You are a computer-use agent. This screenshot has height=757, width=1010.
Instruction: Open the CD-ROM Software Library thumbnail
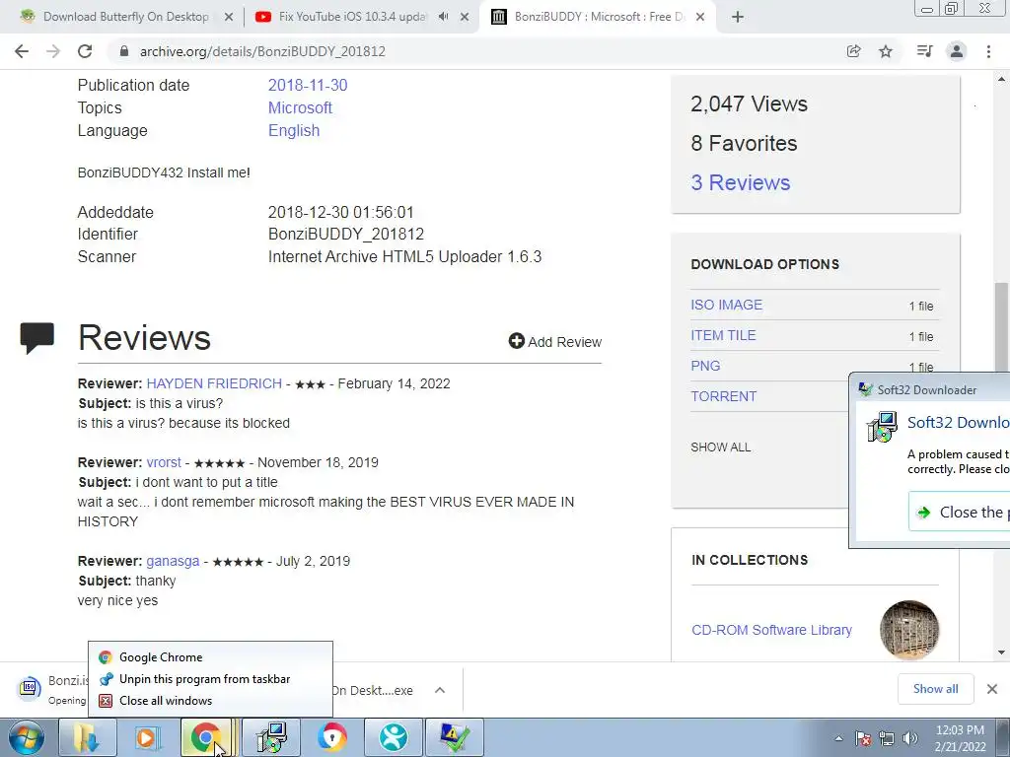tap(908, 630)
